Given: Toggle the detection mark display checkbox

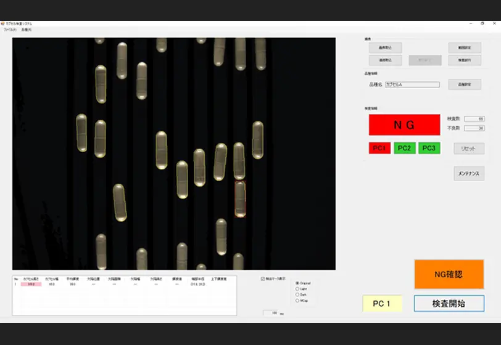Looking at the screenshot, I should [263, 278].
